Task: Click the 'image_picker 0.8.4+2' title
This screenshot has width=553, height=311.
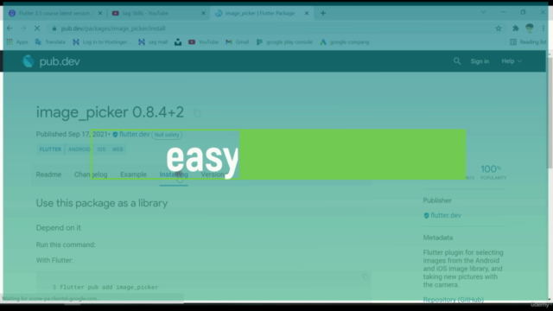Action: point(110,112)
